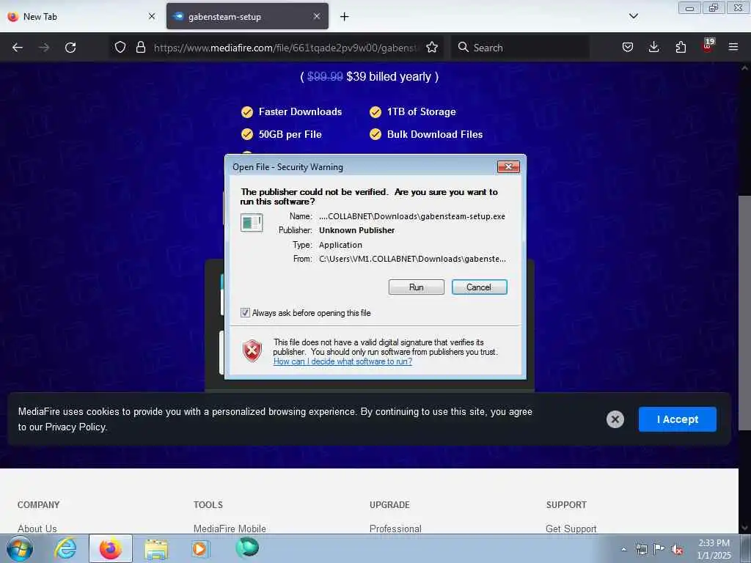Viewport: 751px width, 563px height.
Task: Launch Internet Explorer from taskbar
Action: pos(65,548)
